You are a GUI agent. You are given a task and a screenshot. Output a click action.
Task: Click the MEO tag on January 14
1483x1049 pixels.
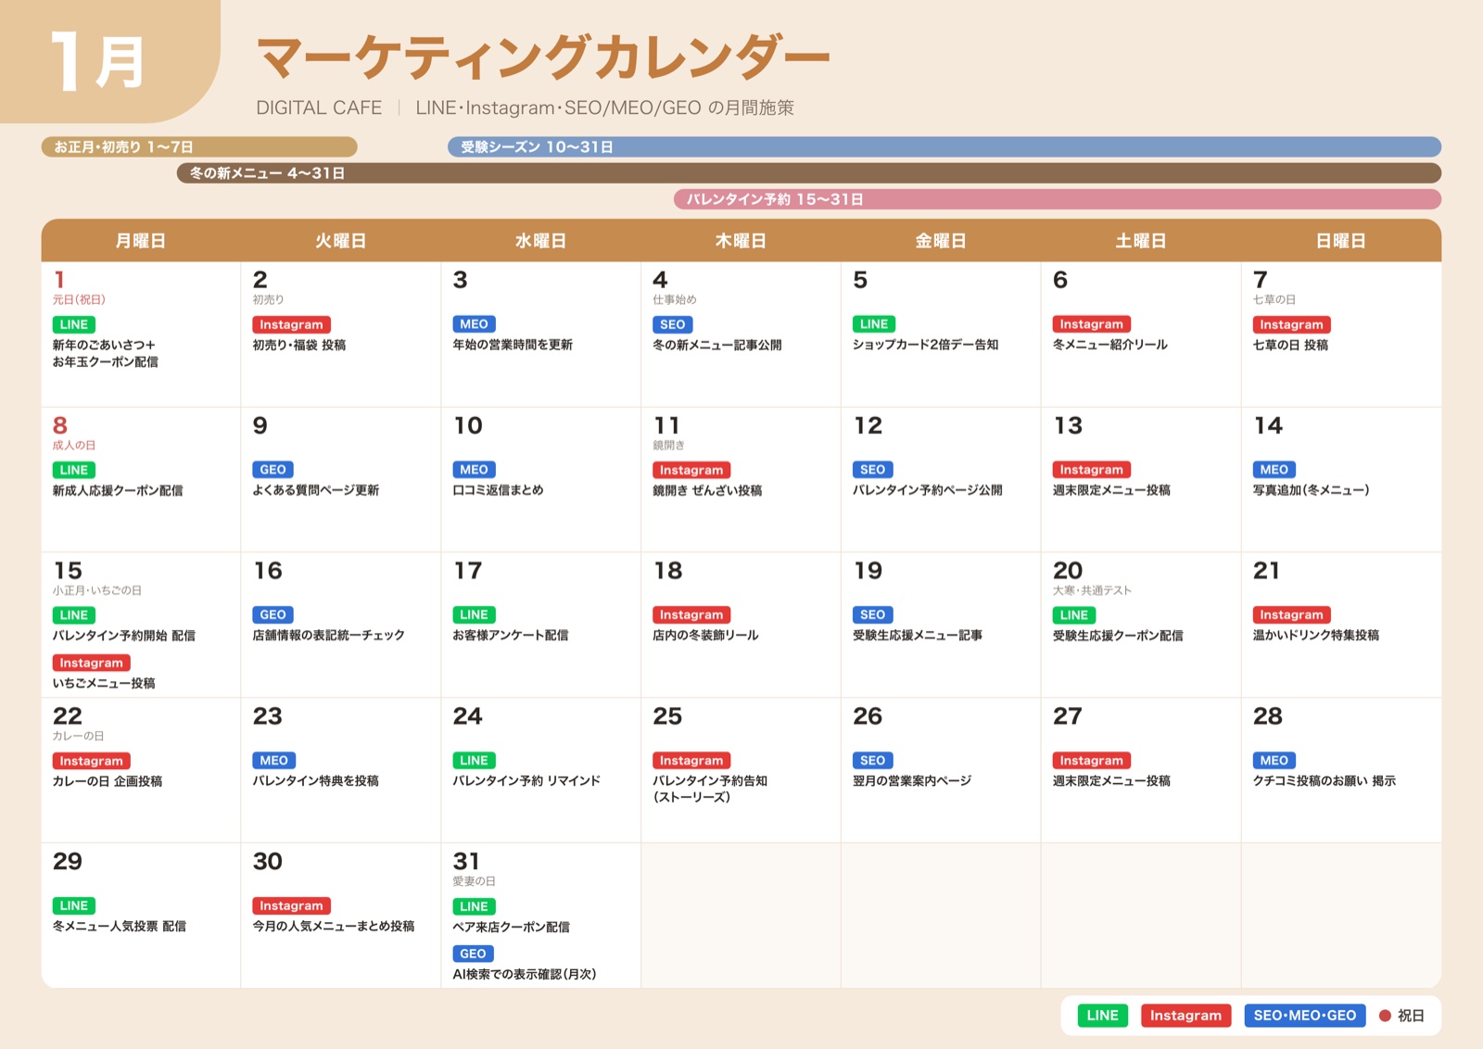[x=1274, y=470]
